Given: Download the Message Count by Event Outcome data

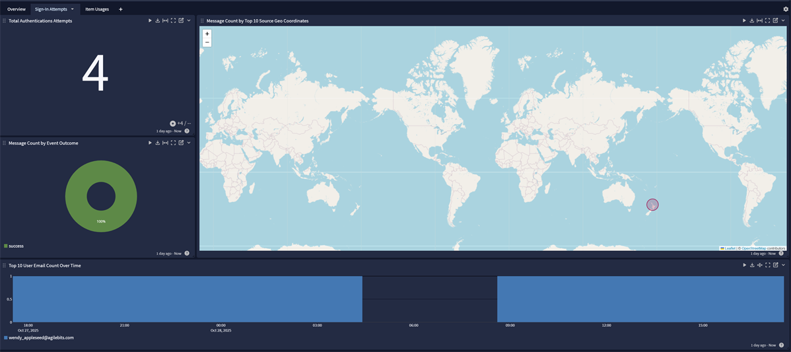Looking at the screenshot, I should [x=158, y=143].
